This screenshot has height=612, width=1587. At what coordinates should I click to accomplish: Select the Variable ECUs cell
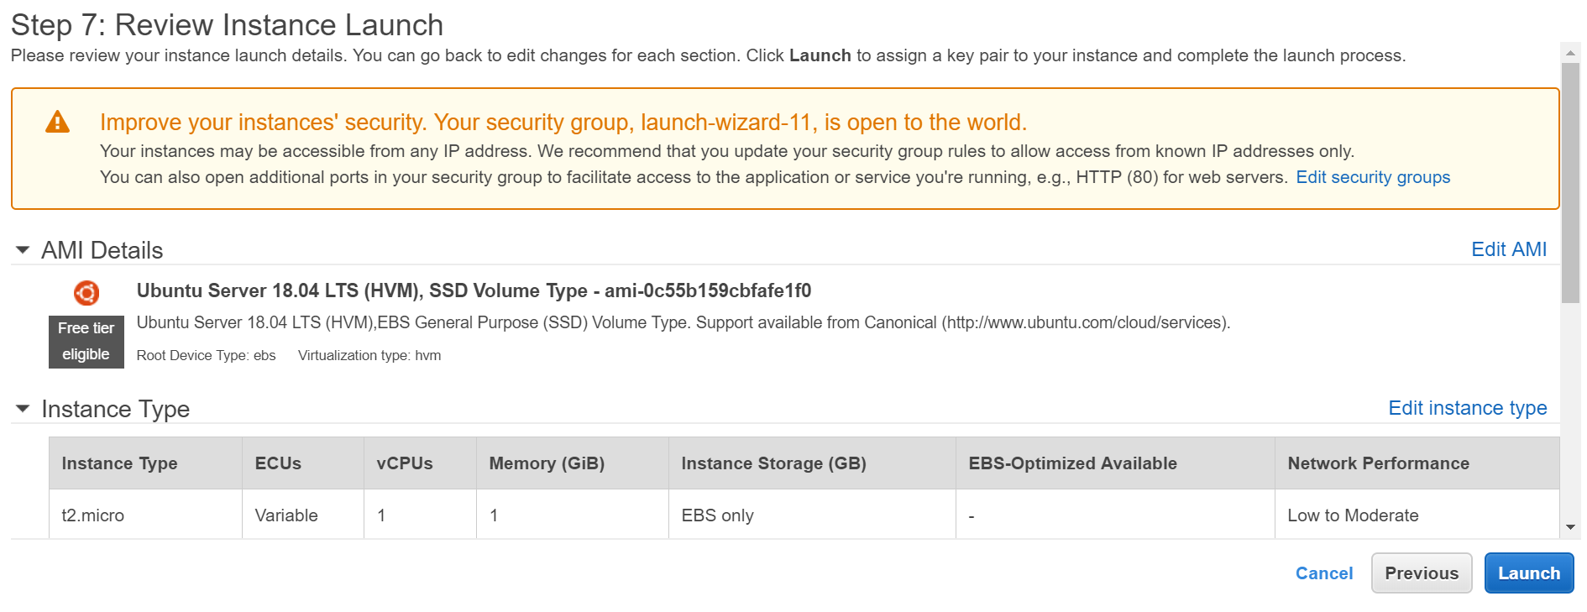303,515
